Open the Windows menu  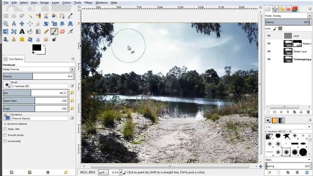101,2
